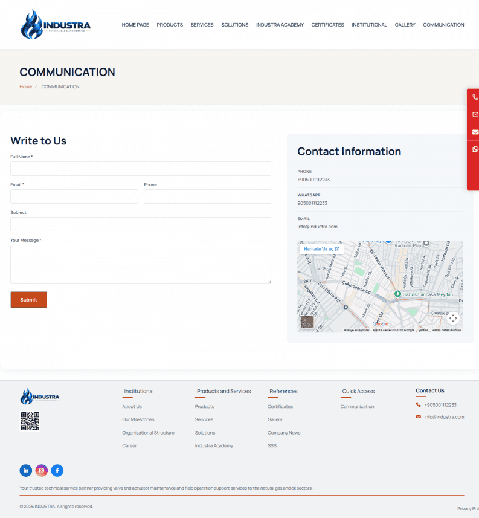
Task: Click the phone icon on red sidebar
Action: (475, 97)
